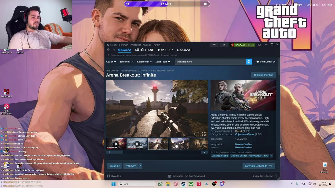The height and width of the screenshot is (188, 335).
Task: Click Kuyruğu Görüntüle button
Action: coord(259,166)
